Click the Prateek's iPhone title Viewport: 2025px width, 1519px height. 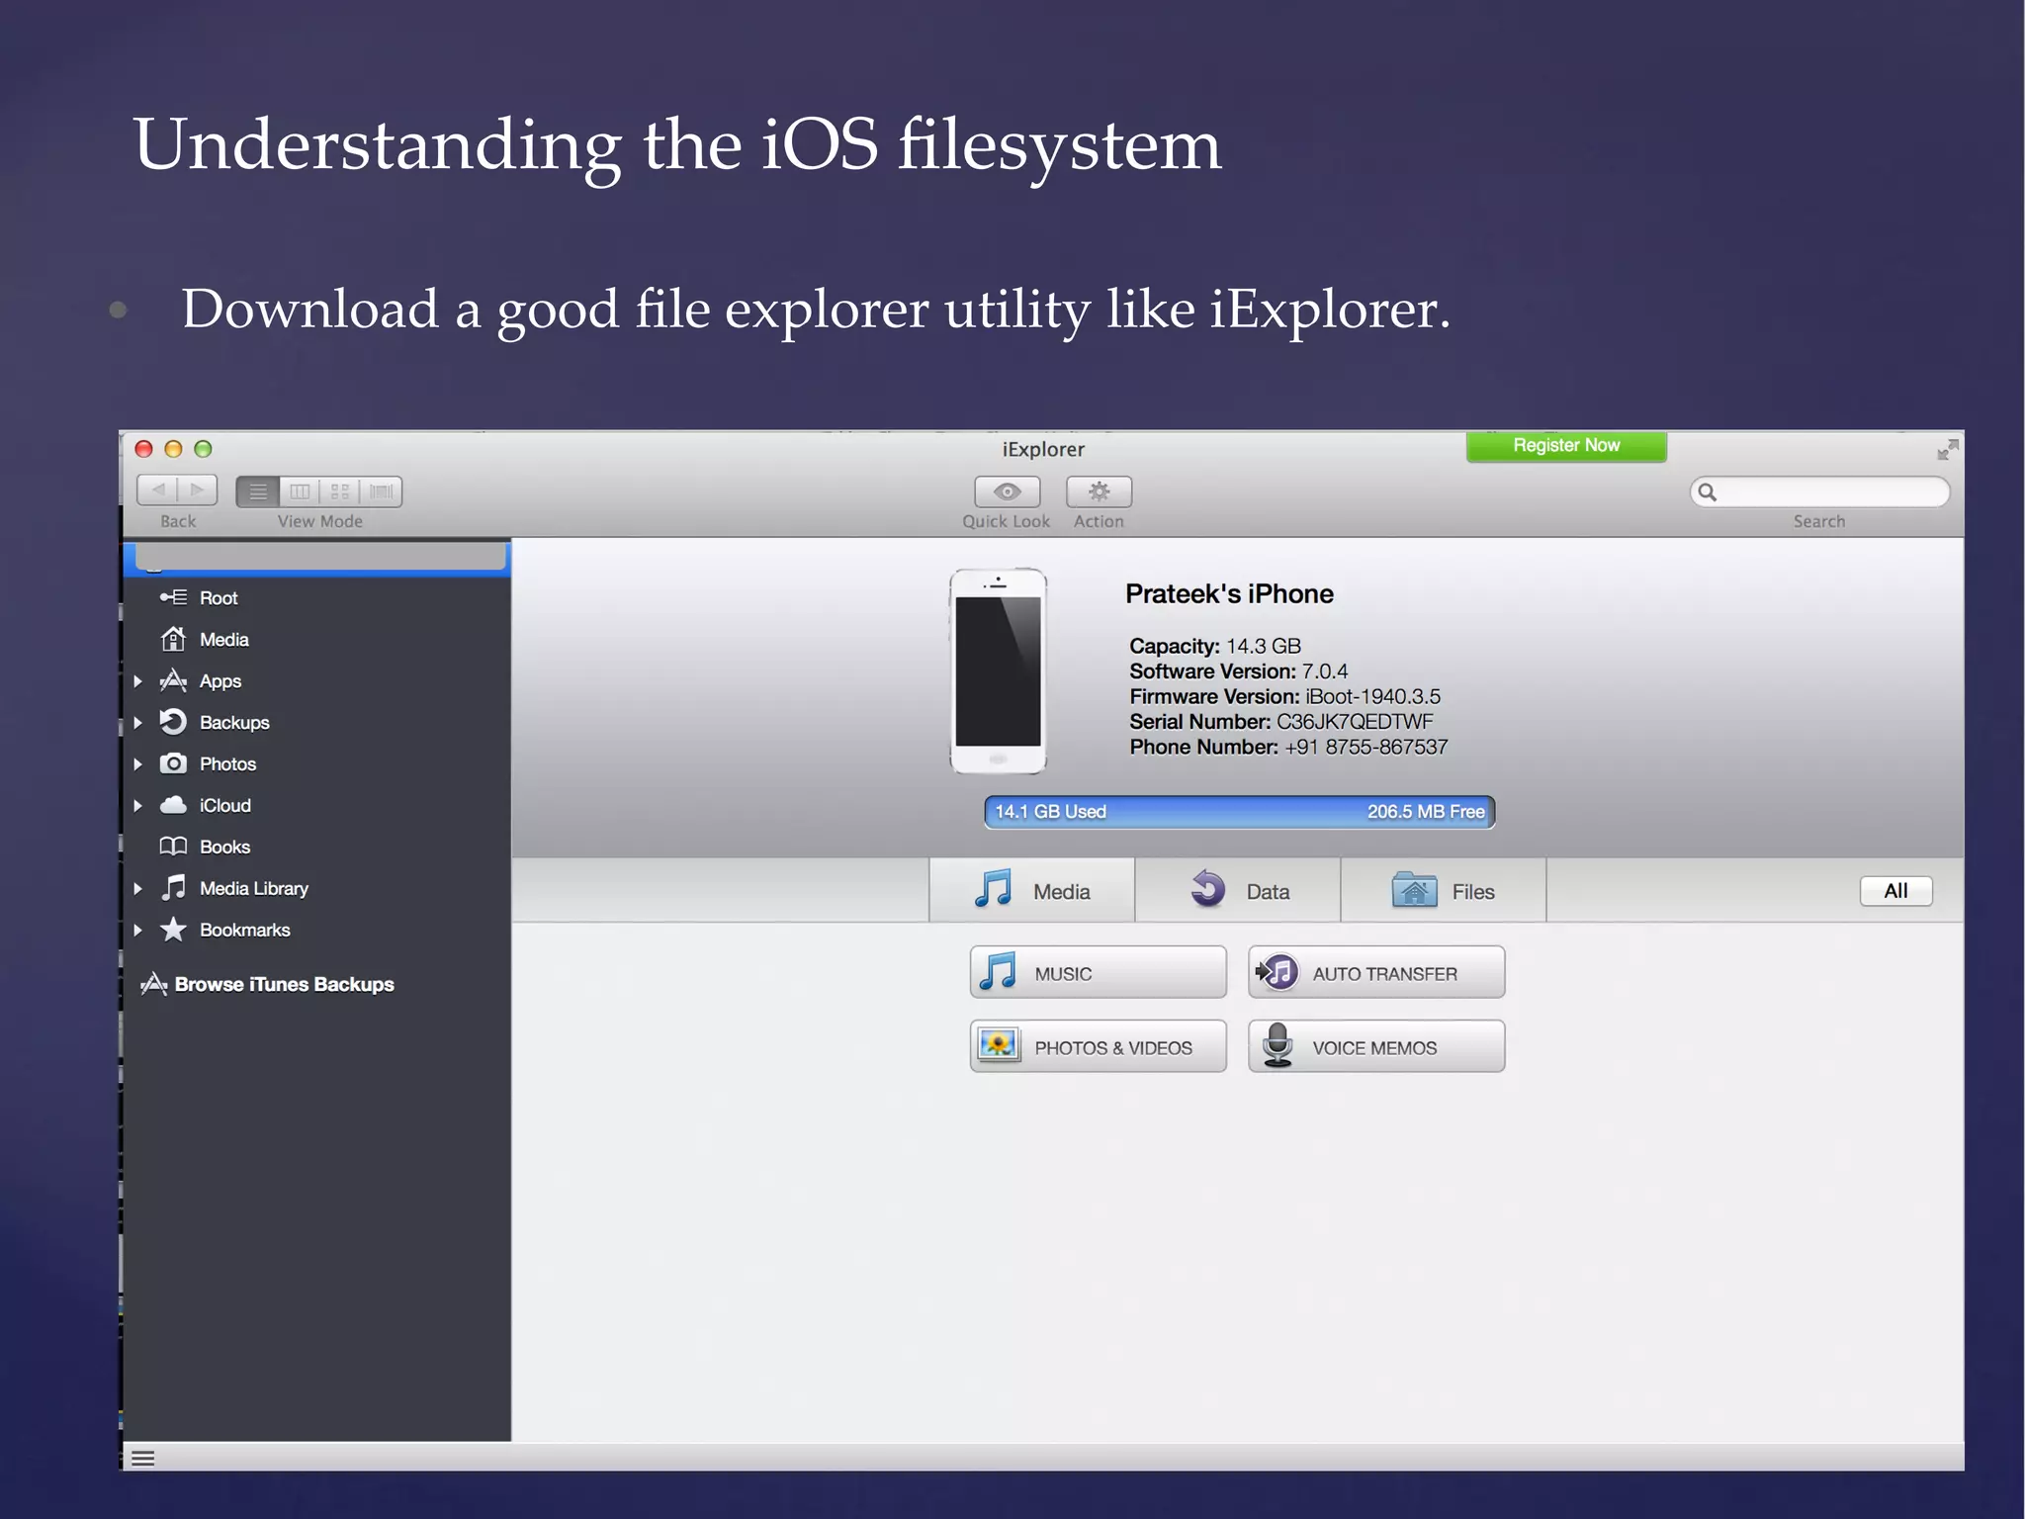point(1229,593)
